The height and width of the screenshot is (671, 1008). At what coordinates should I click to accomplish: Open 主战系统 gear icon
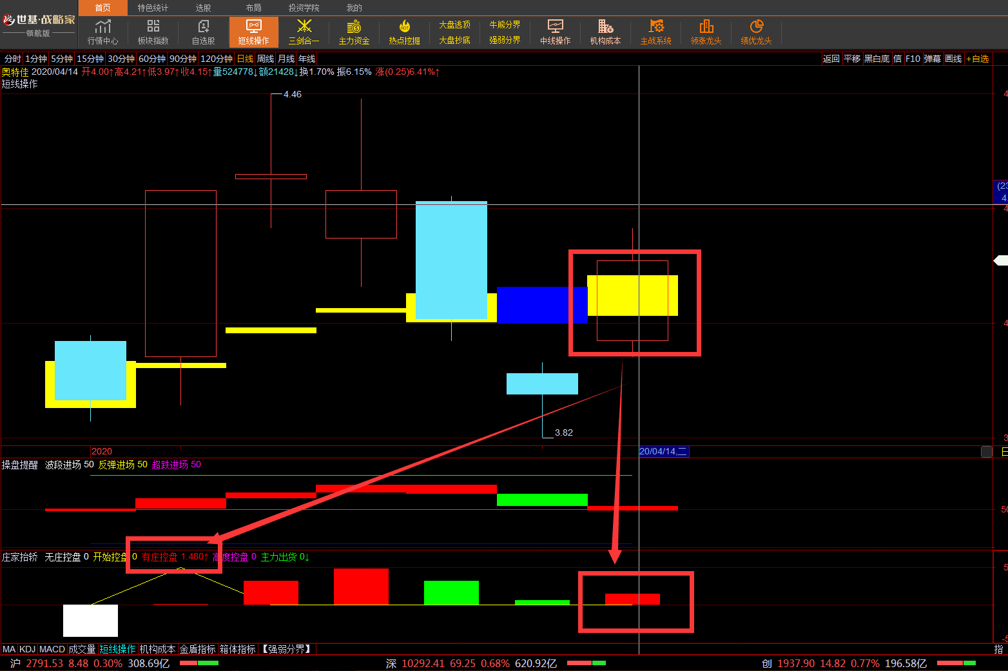tap(655, 32)
